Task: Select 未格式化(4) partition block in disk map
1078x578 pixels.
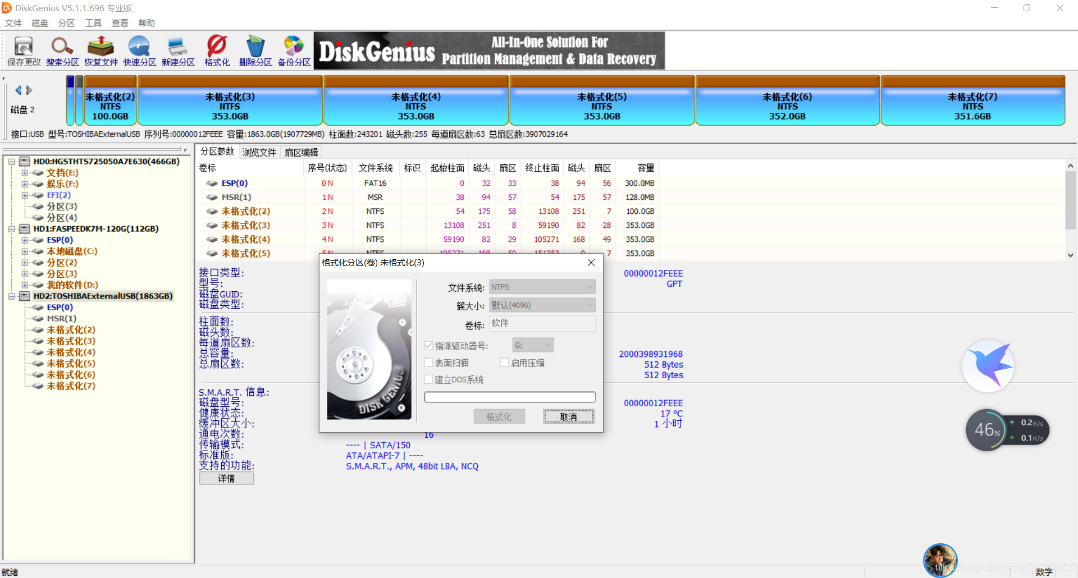Action: tap(416, 101)
